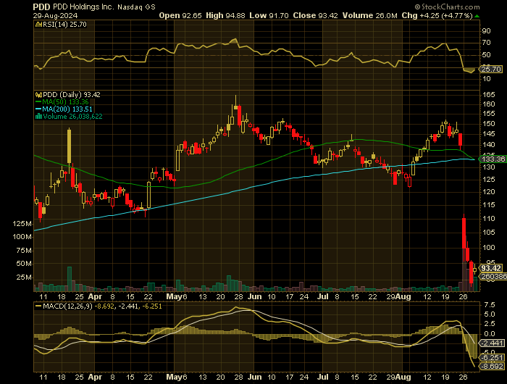Click the candlestick icon beside PDD (Daily)
Image resolution: width=507 pixels, height=384 pixels.
tap(39, 95)
